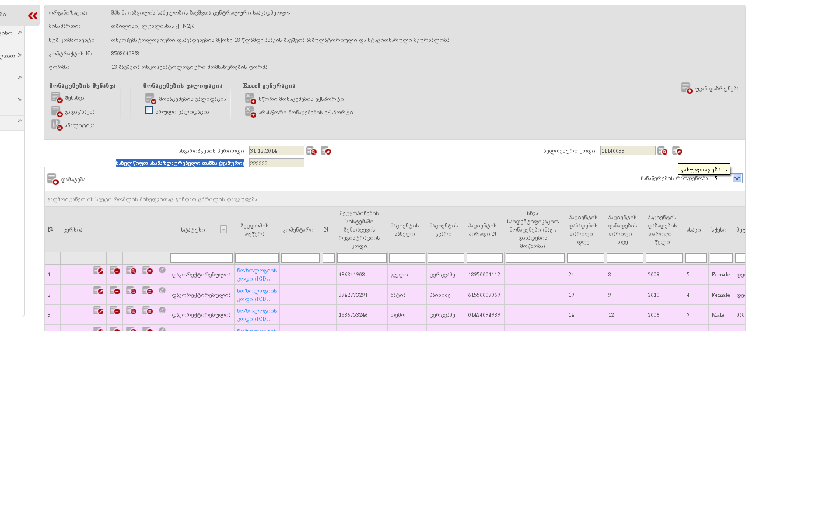The height and width of the screenshot is (525, 840).
Task: Export correct data via სწორი მონაცემების ექსპორტი
Action: pos(250,99)
